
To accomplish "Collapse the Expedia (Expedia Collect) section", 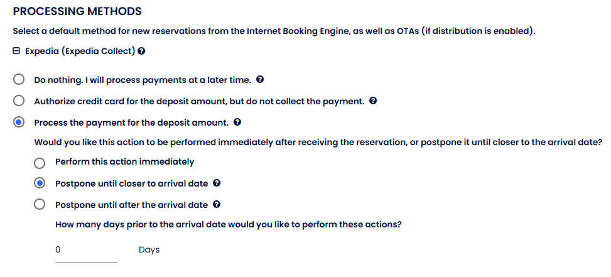I will pyautogui.click(x=16, y=51).
